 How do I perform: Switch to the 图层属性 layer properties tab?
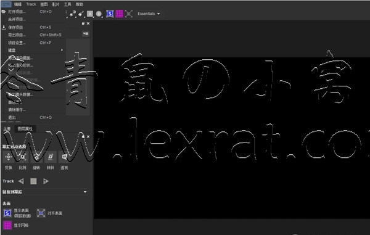point(25,128)
